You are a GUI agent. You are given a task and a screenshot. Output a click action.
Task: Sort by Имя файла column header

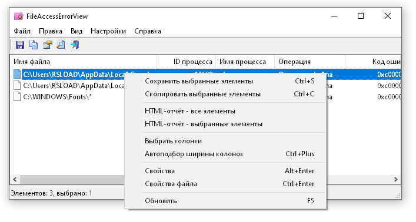pos(84,62)
